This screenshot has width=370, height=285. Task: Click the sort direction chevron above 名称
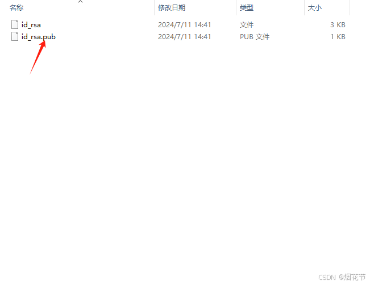click(81, 2)
